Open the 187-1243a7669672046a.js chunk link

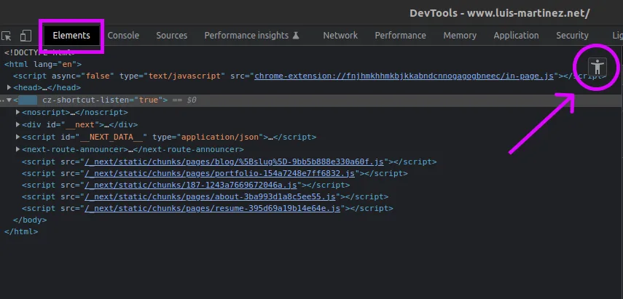[x=191, y=185]
